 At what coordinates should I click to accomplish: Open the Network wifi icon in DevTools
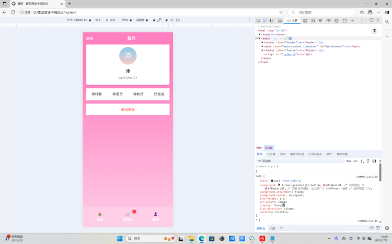coord(320,20)
